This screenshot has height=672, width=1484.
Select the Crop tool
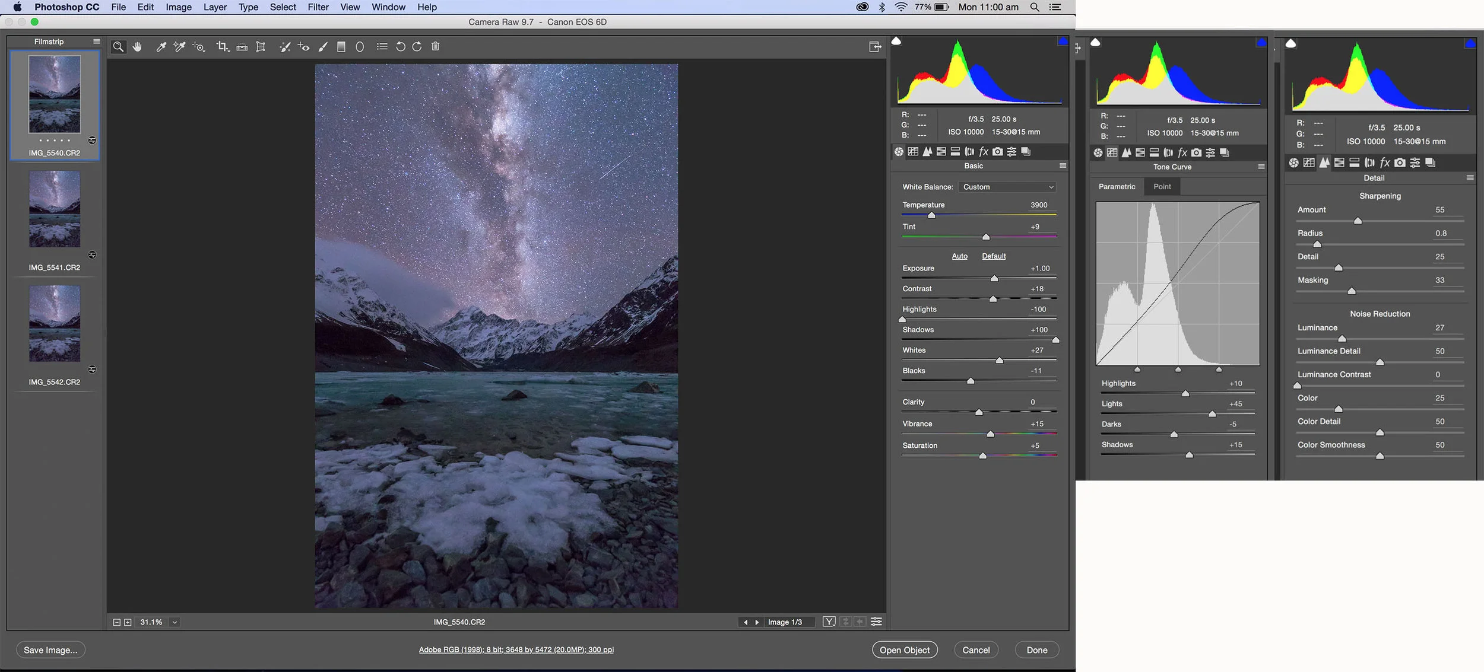[x=222, y=47]
